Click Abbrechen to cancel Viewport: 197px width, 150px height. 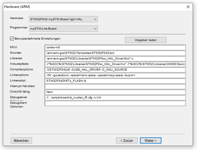(21, 141)
